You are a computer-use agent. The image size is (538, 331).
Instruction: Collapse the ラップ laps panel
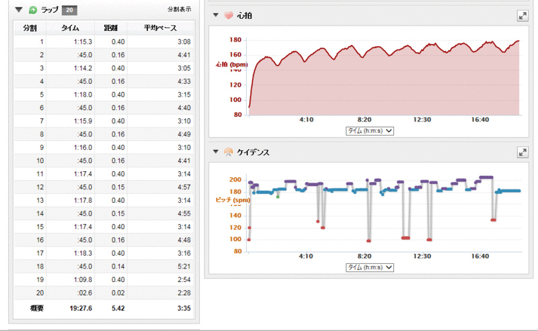pos(18,10)
